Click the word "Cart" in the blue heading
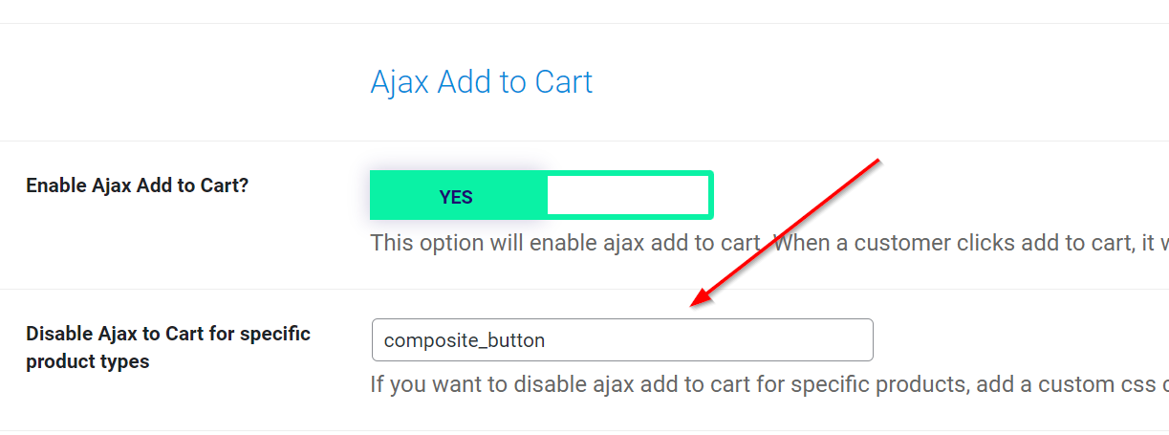Screen dimensions: 1169x435 tap(563, 82)
